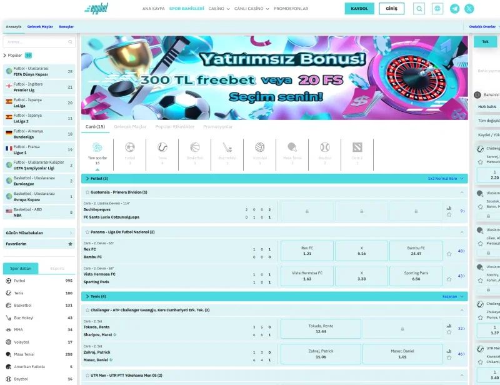Switch to Promosyonlar content tab
The image size is (500, 385).
[217, 127]
